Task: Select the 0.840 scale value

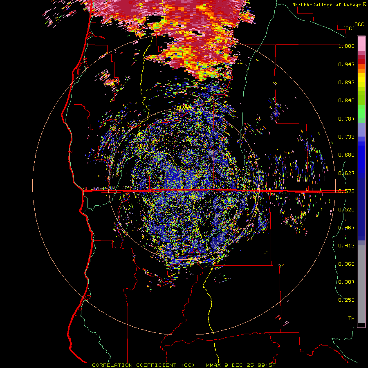Action: [x=346, y=101]
